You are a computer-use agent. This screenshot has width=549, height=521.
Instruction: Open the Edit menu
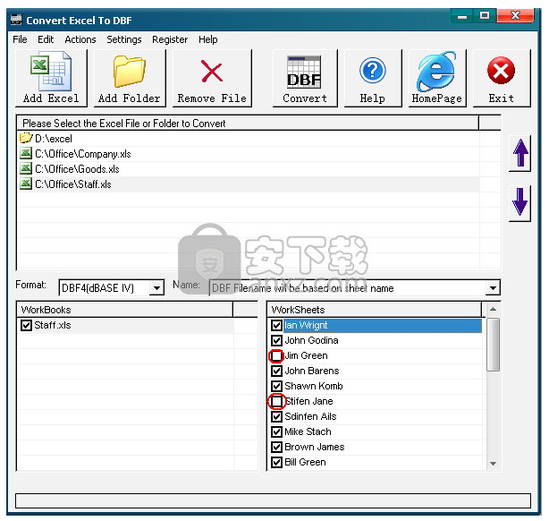tap(46, 39)
